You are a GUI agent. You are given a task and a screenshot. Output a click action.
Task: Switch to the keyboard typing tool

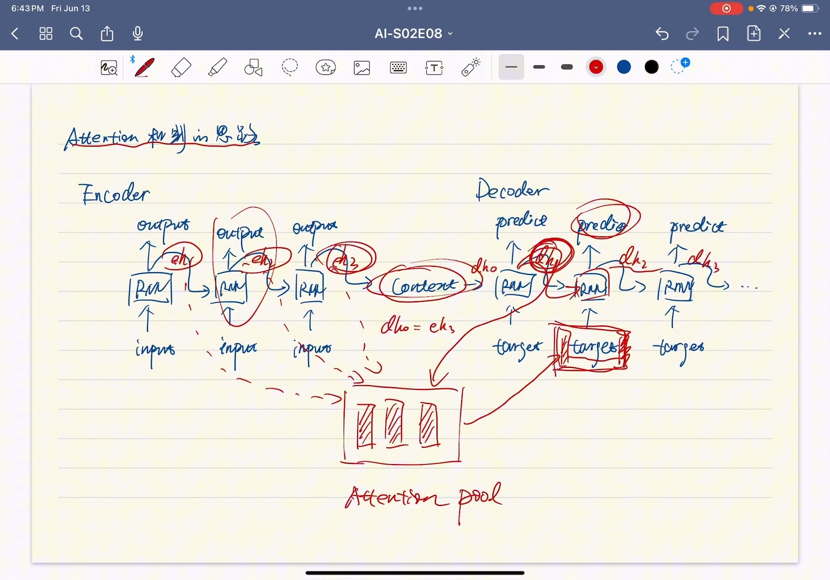398,68
